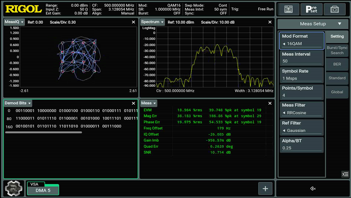This screenshot has width=351, height=198.
Task: Edit the Meas Interval value 50
Action: [301, 58]
